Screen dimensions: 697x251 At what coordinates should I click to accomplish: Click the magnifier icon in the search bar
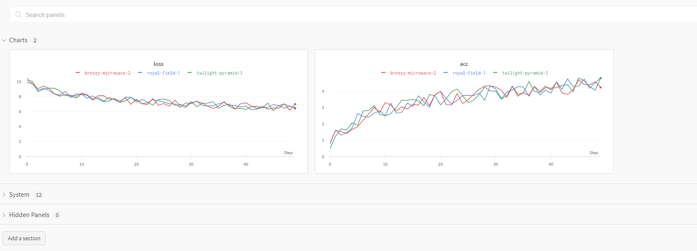[18, 14]
